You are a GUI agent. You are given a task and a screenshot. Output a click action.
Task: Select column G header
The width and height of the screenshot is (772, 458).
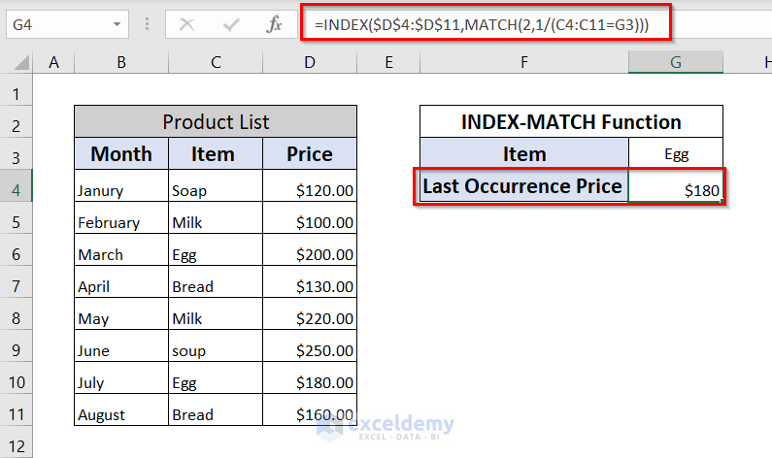click(x=675, y=63)
